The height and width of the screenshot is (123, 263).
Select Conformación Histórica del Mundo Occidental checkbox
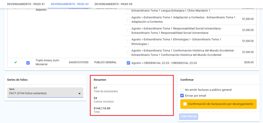(x=128, y=53)
